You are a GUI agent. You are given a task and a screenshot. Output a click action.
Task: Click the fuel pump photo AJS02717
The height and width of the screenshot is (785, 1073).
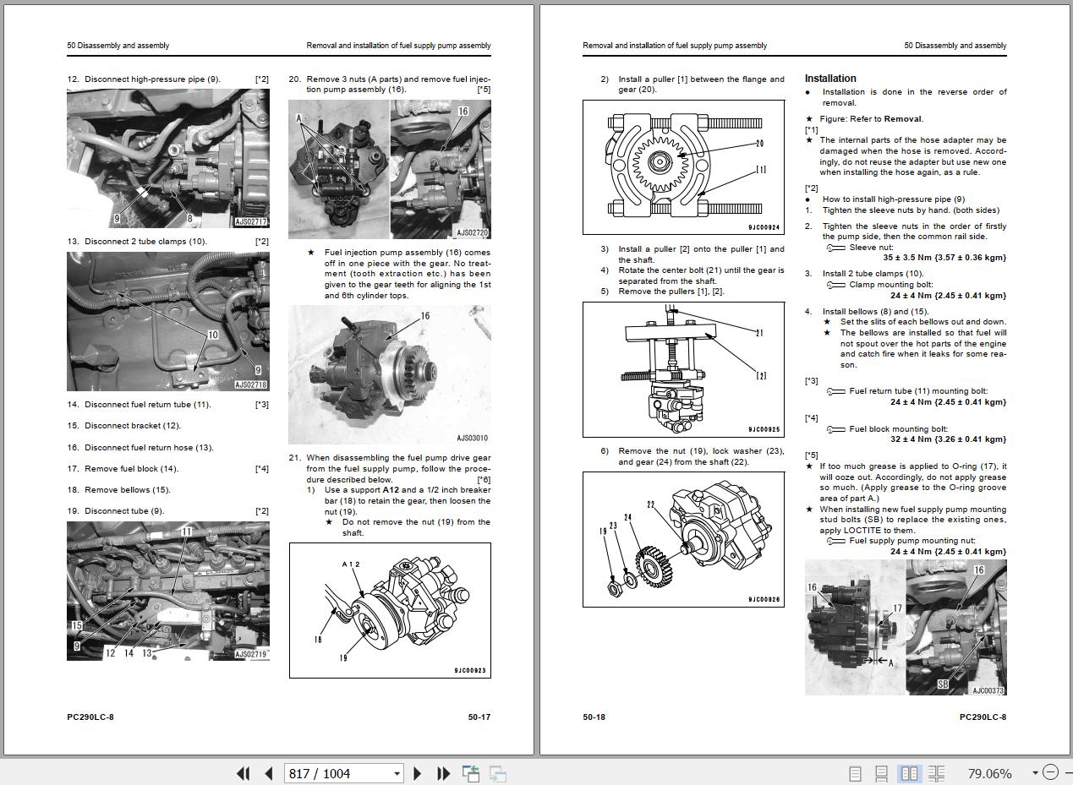coord(168,159)
